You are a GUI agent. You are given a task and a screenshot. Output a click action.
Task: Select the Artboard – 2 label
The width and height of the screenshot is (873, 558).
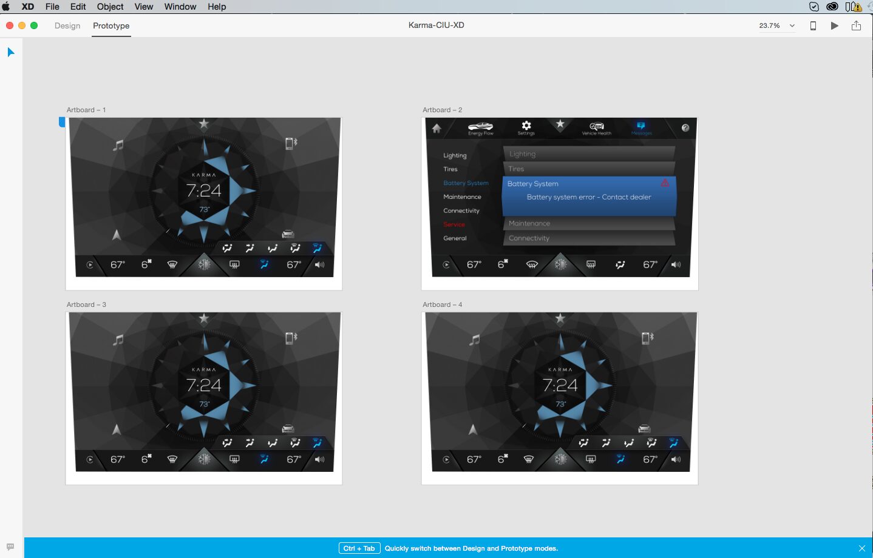click(x=443, y=110)
